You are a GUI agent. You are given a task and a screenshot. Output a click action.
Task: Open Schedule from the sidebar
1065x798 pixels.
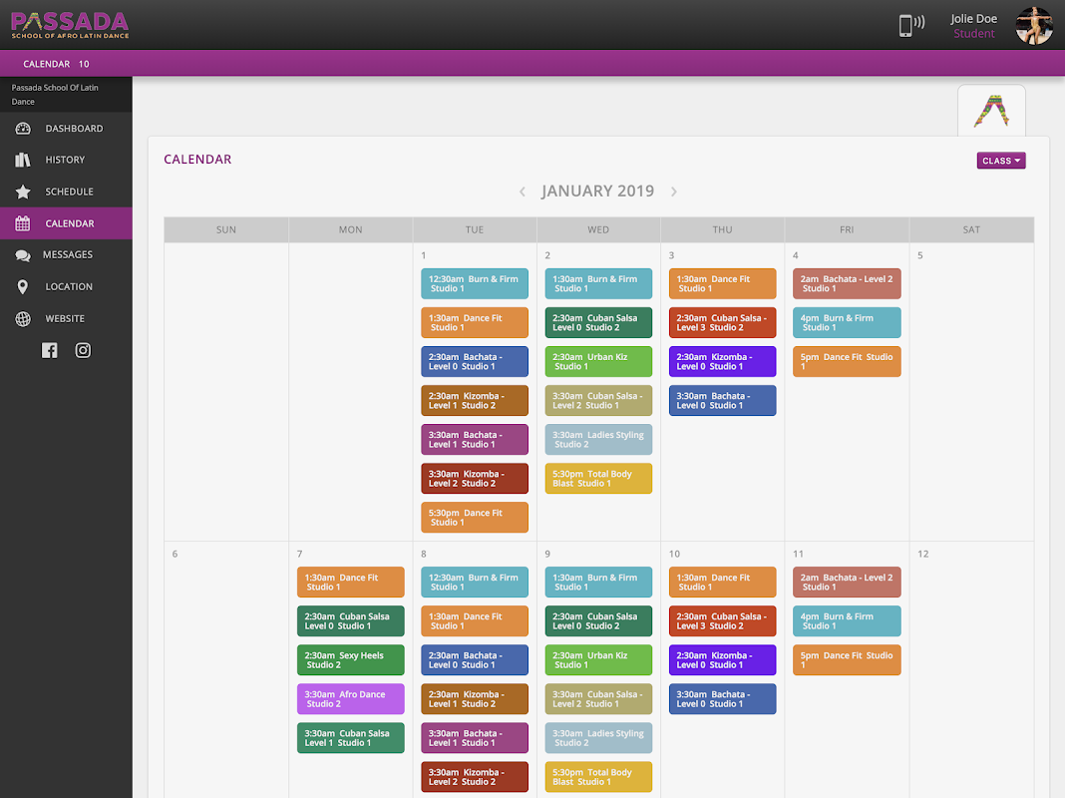(69, 192)
